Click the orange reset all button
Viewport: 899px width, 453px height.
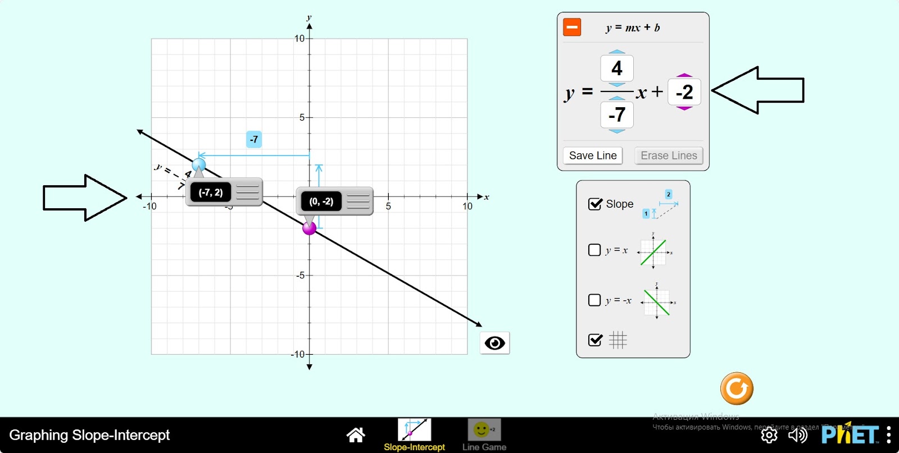(x=737, y=388)
